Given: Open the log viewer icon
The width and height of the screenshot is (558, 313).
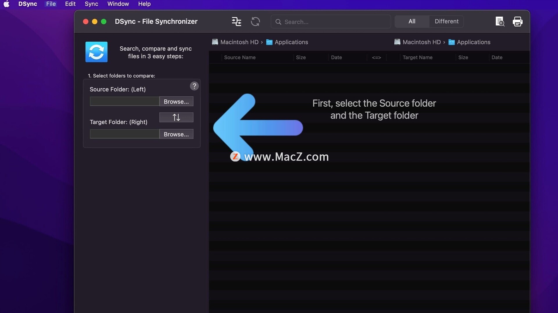Looking at the screenshot, I should (500, 21).
